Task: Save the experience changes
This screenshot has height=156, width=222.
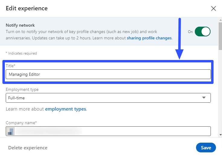Action: click(x=206, y=148)
